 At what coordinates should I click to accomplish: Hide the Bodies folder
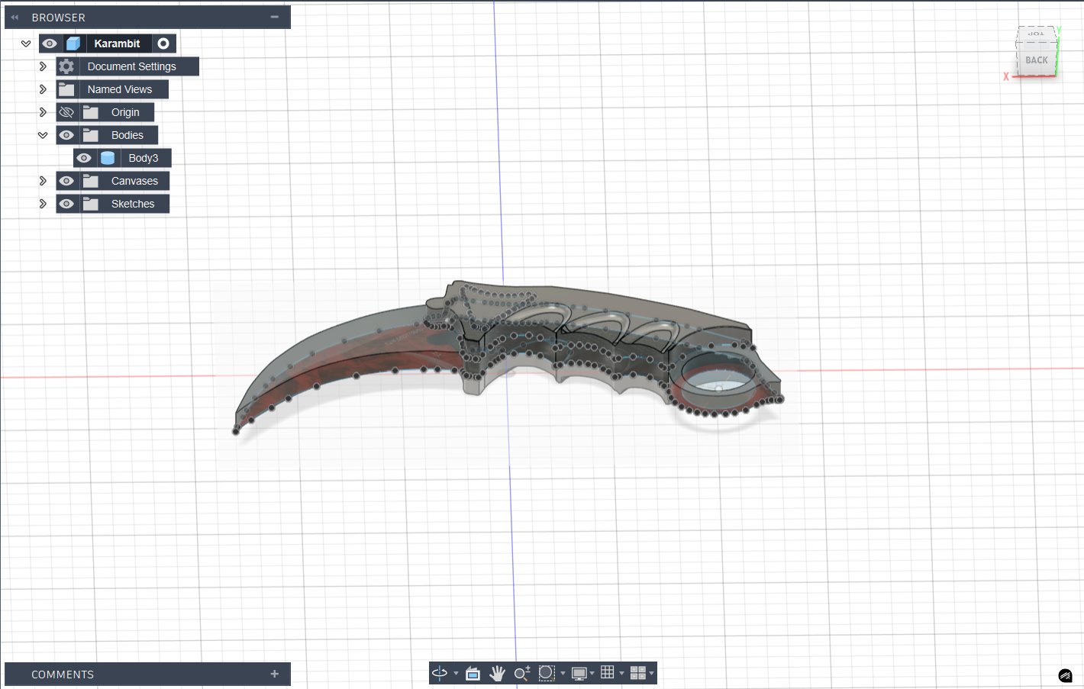pyautogui.click(x=66, y=135)
